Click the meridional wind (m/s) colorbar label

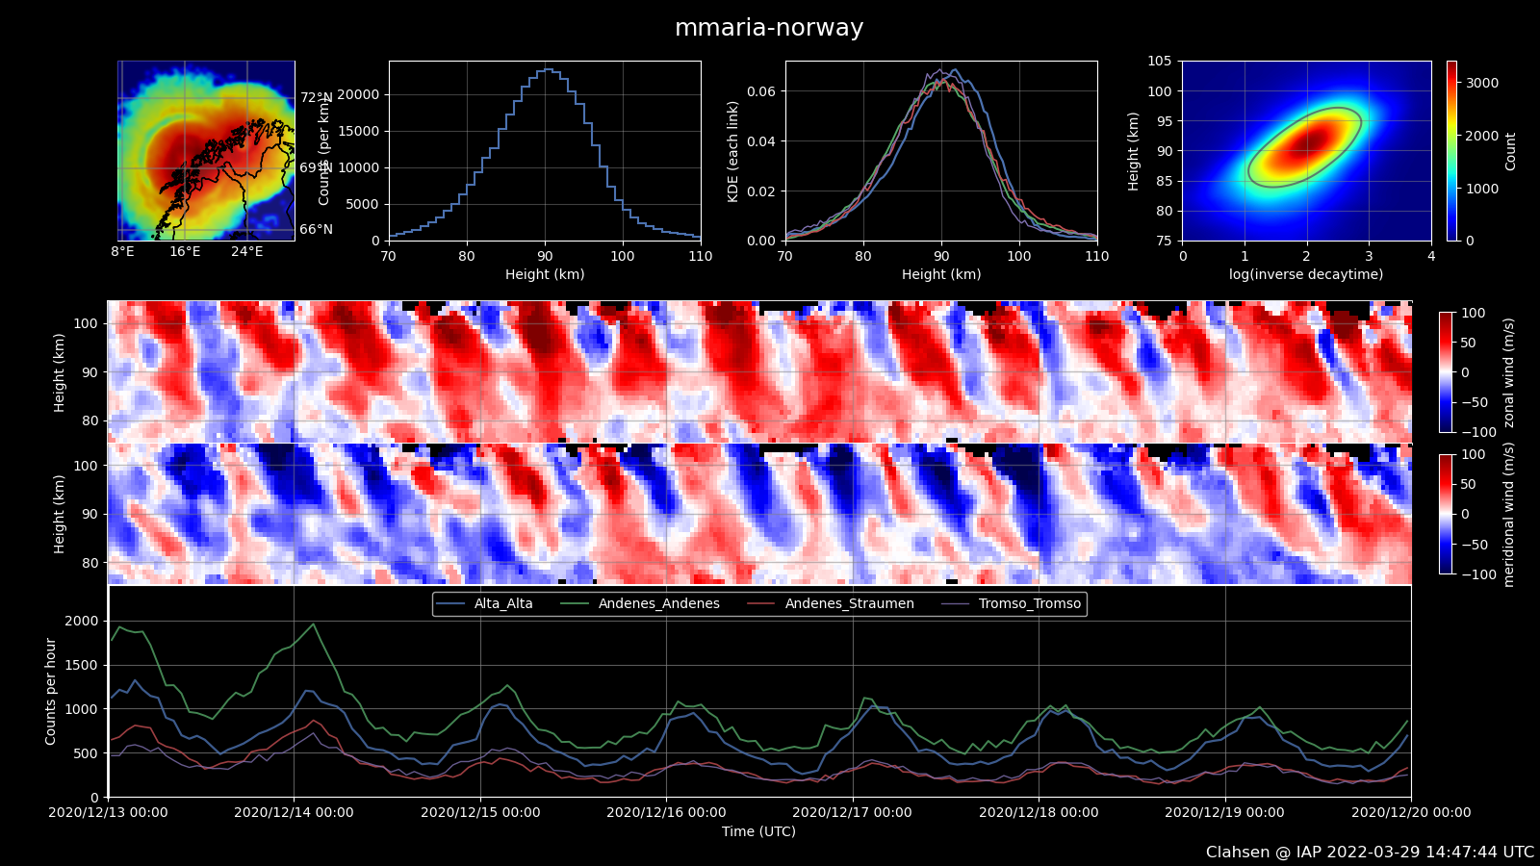tap(1509, 514)
